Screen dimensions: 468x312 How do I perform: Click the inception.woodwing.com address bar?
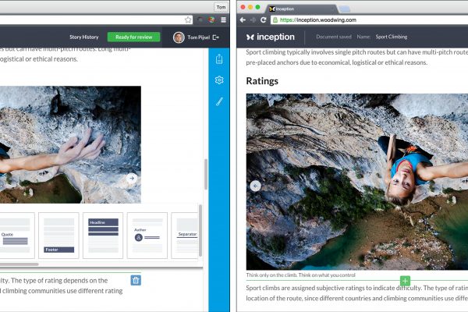tap(369, 20)
